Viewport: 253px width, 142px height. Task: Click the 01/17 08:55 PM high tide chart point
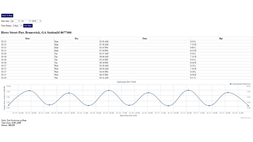click(x=228, y=93)
